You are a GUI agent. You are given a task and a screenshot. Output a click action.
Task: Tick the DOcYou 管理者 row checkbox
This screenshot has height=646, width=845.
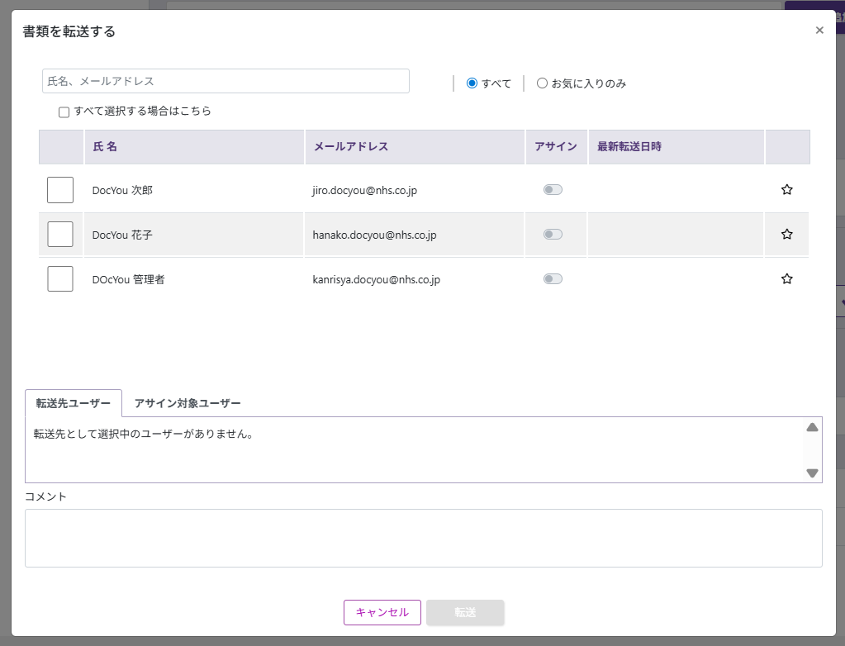60,279
